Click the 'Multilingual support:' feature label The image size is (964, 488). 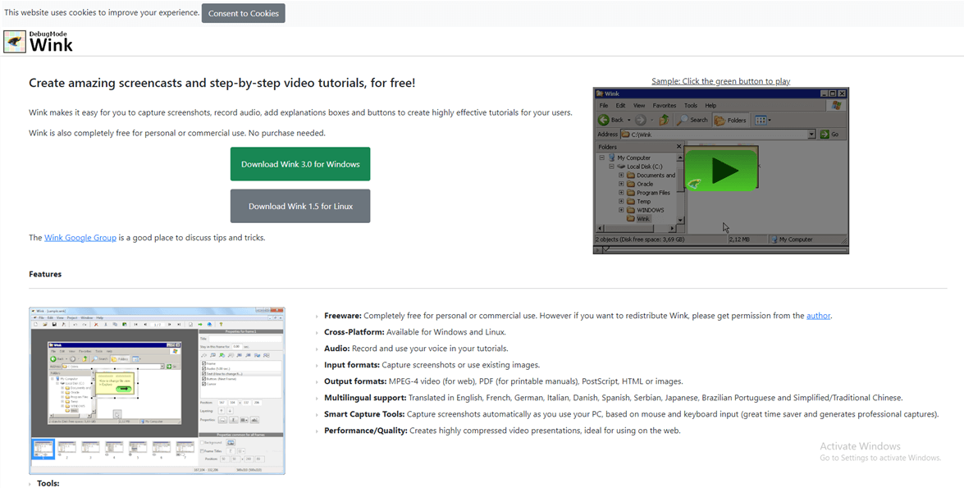coord(365,398)
